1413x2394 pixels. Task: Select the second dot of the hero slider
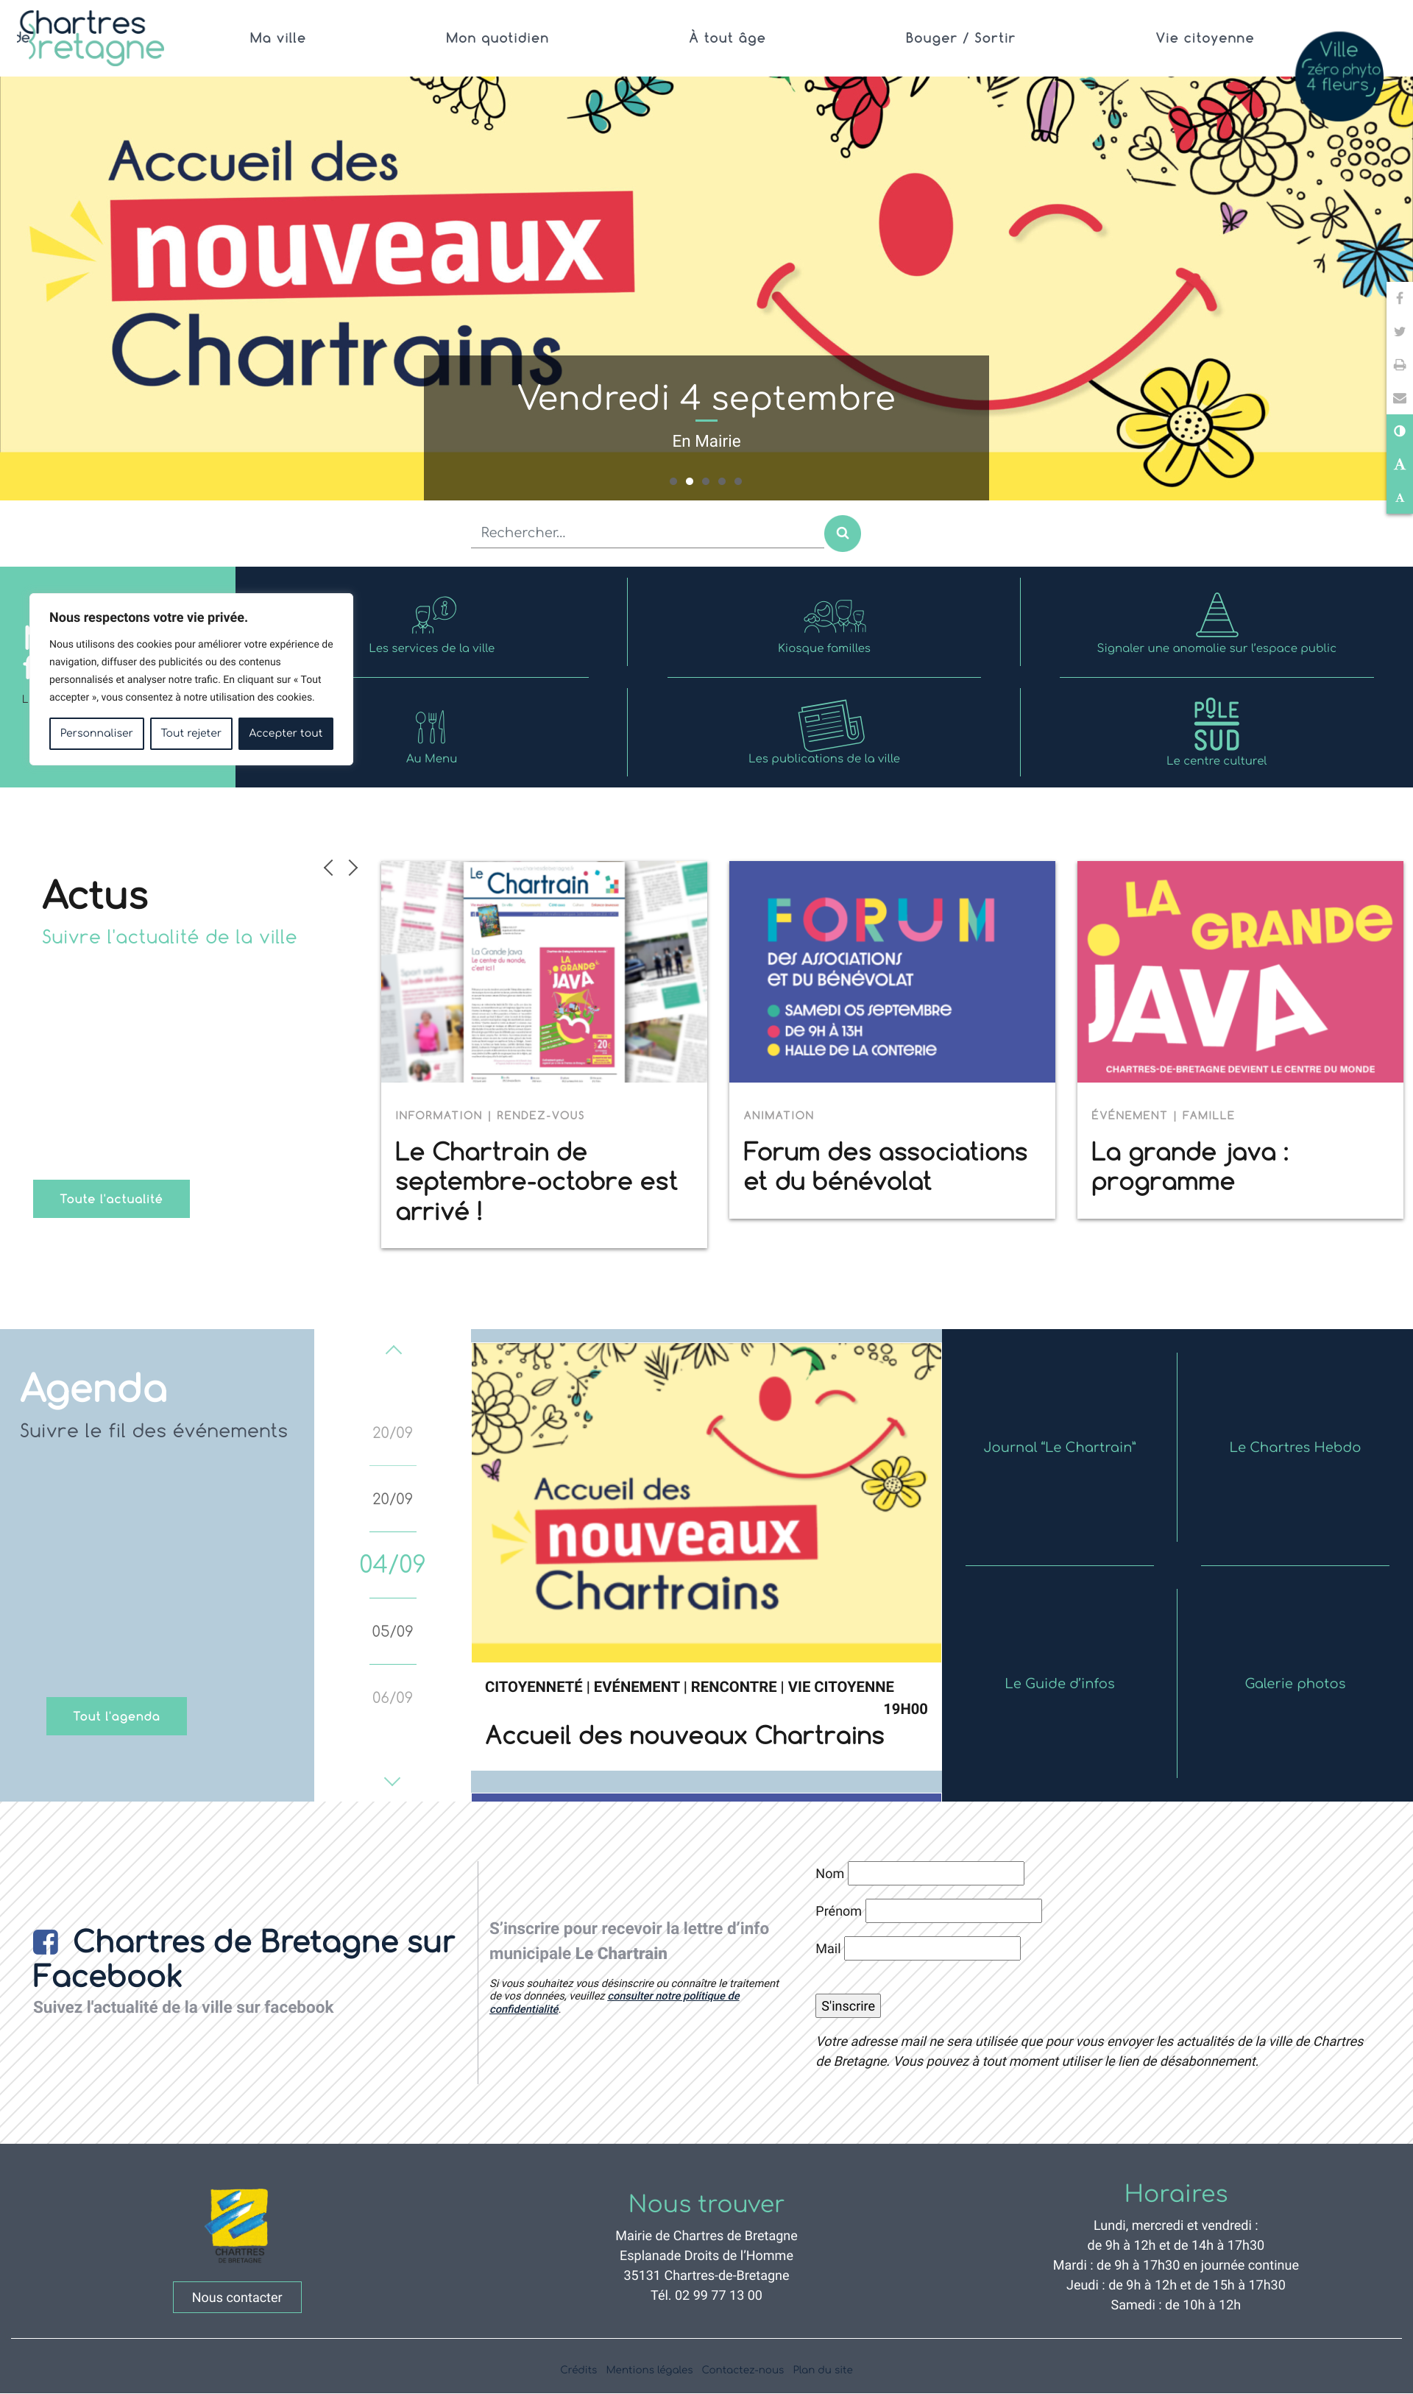pos(690,481)
